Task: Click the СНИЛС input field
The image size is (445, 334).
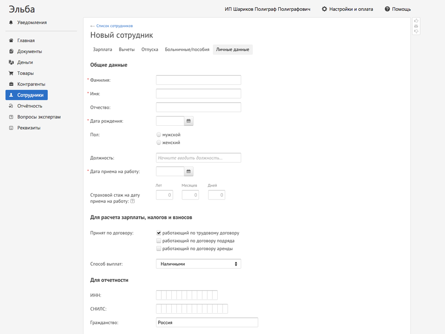Action: tap(192, 309)
